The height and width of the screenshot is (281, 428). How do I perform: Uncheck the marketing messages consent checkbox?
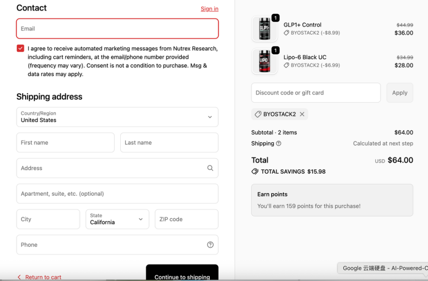[x=20, y=49]
